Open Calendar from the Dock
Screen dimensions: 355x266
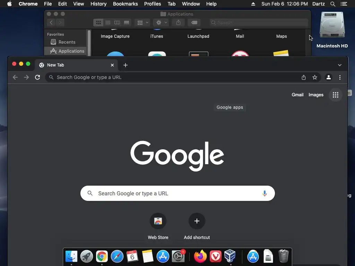coord(132,257)
